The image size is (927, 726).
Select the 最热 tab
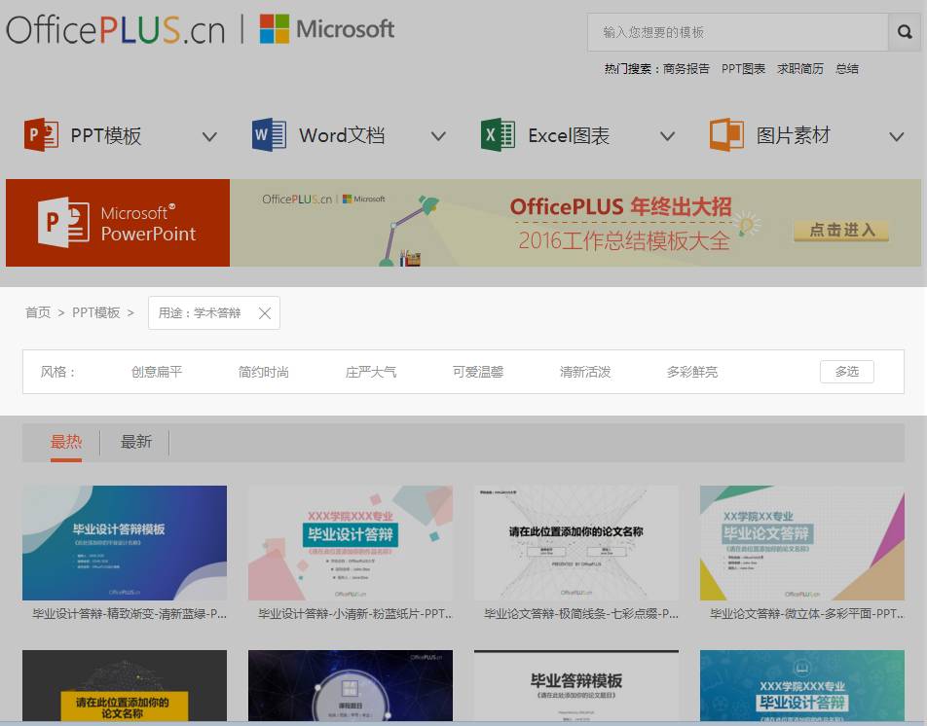tap(64, 441)
